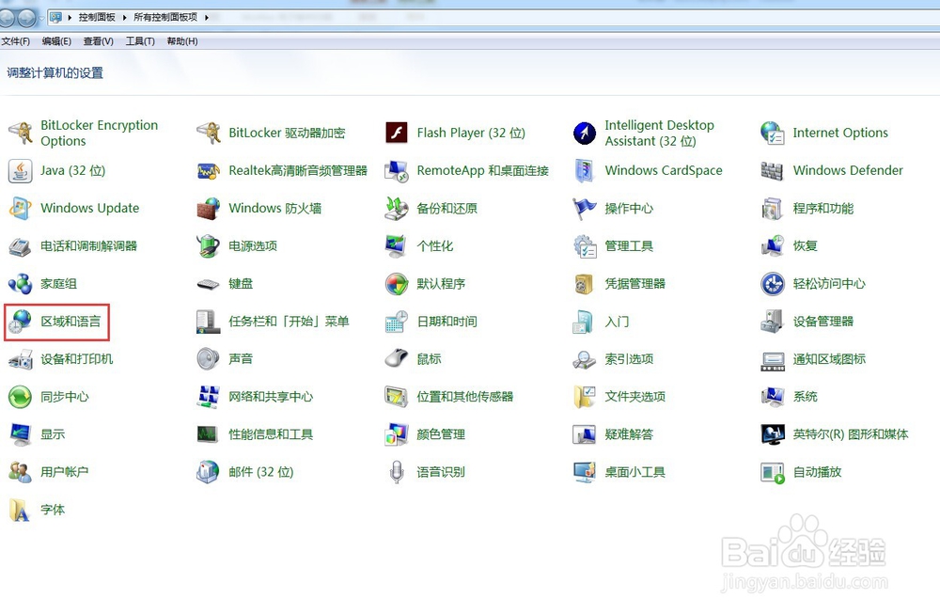940x614 pixels.
Task: Launch Intelligent Desktop Assistant icon
Action: tap(585, 133)
